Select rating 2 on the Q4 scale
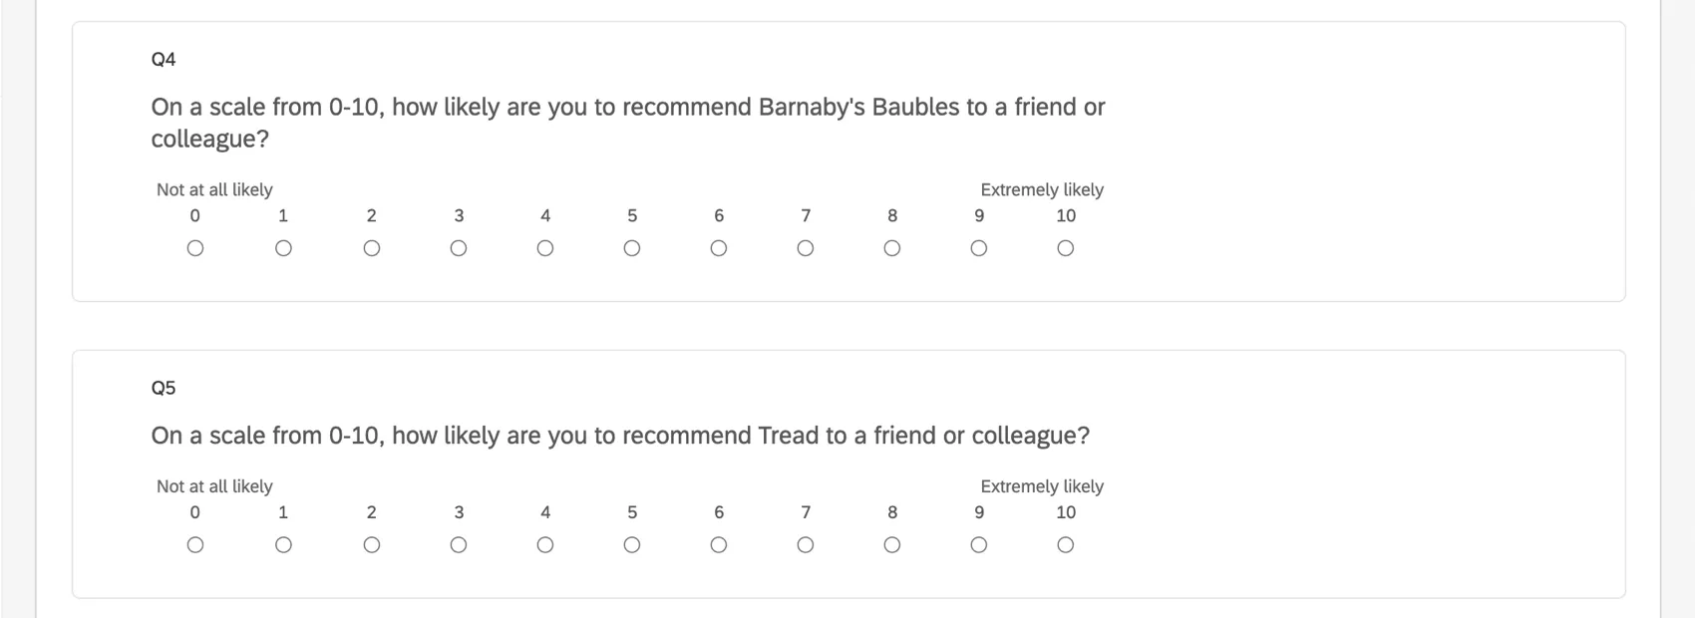 pos(371,247)
